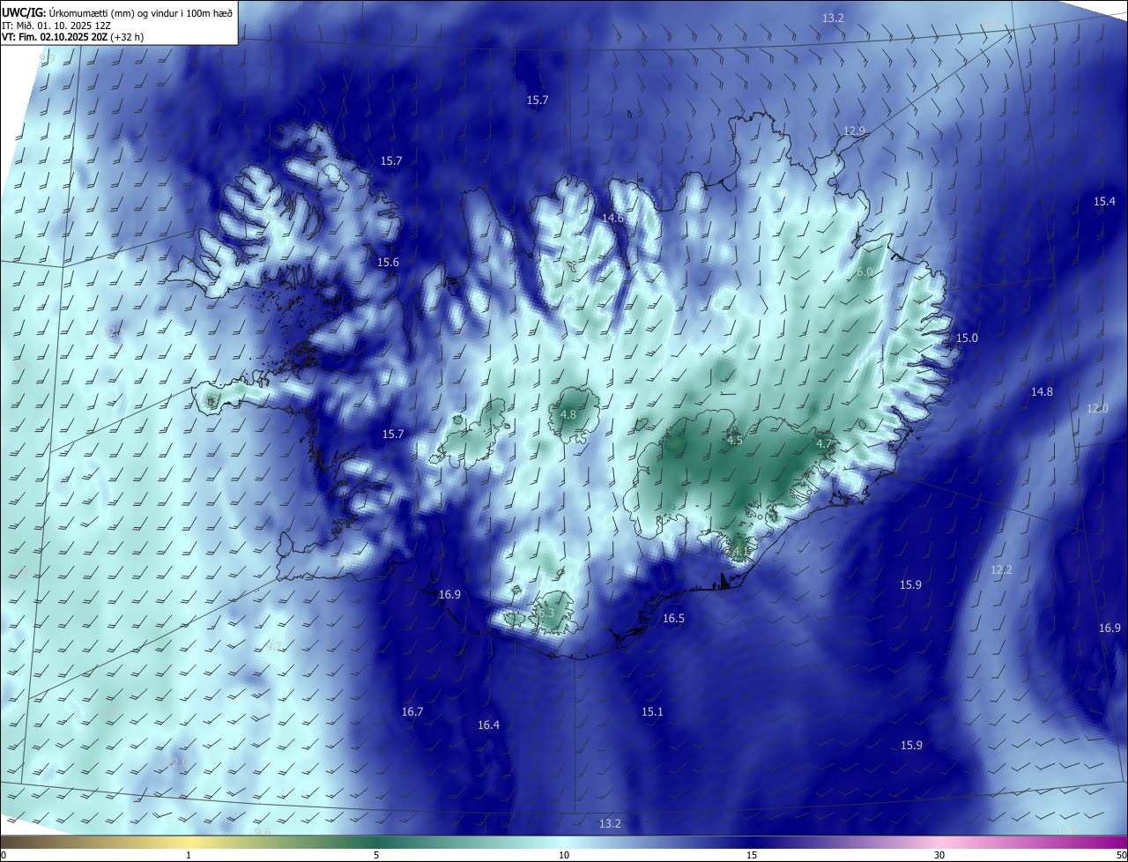Click the 4.5 value label
This screenshot has height=862, width=1128.
coord(734,440)
